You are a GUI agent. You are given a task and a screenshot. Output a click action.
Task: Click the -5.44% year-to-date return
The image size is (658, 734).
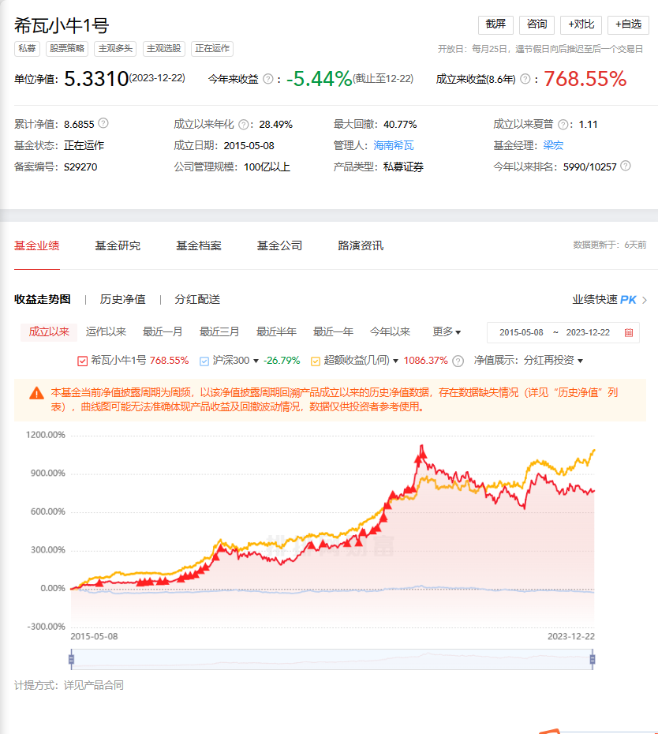pyautogui.click(x=320, y=79)
